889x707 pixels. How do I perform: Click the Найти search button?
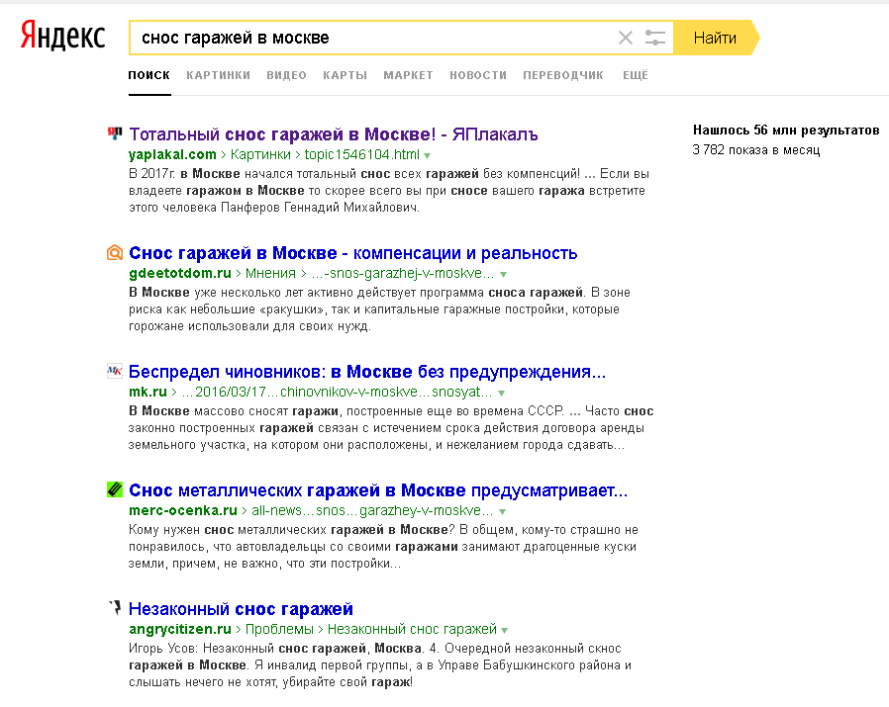click(x=716, y=38)
